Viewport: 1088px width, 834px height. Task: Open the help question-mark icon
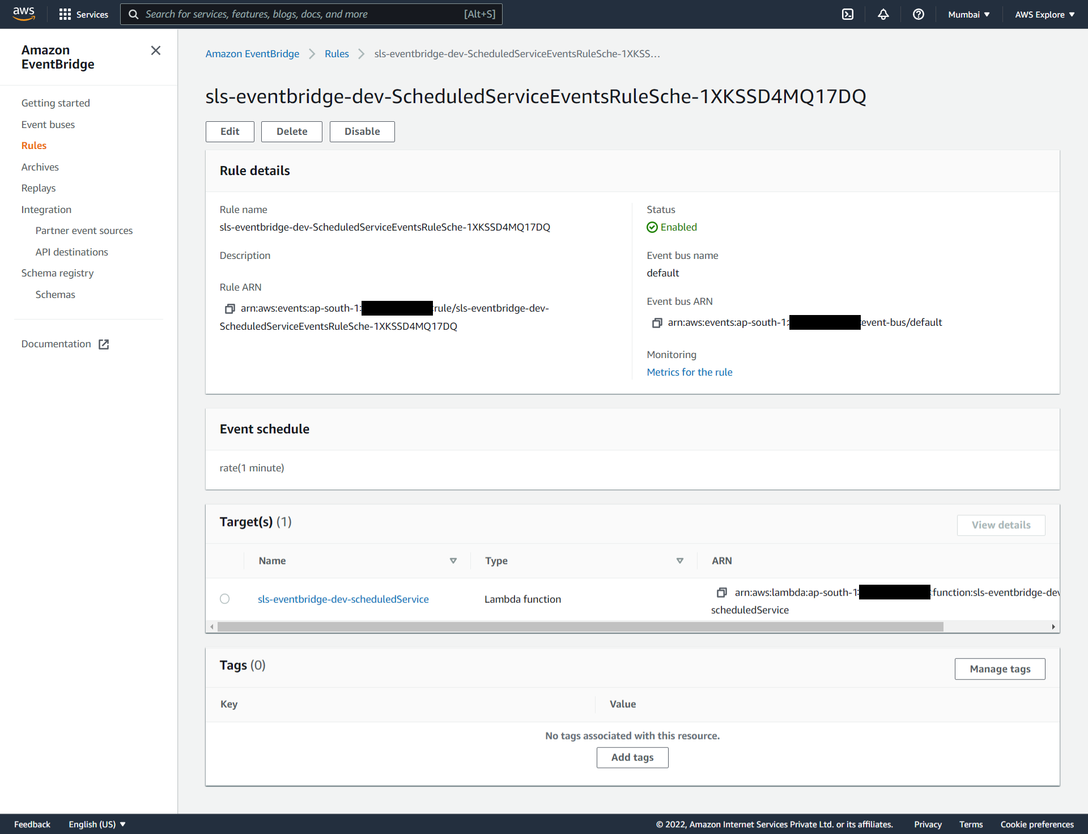click(919, 14)
